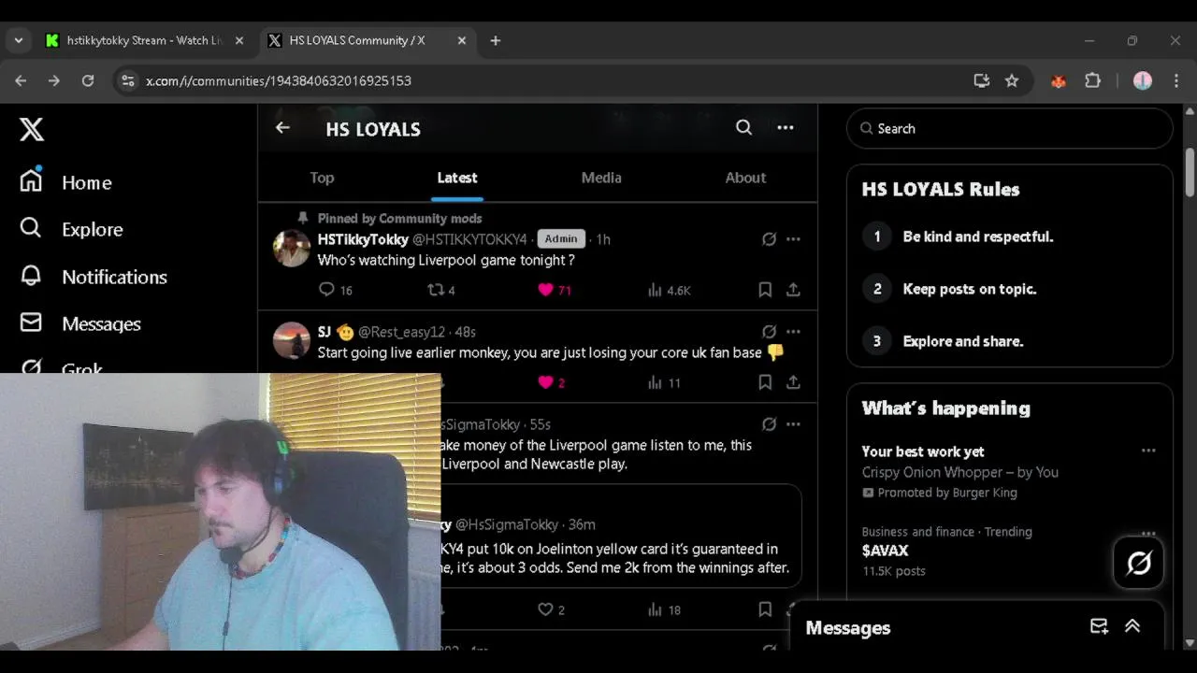The width and height of the screenshot is (1197, 673).
Task: Click SJ profile avatar
Action: point(291,341)
